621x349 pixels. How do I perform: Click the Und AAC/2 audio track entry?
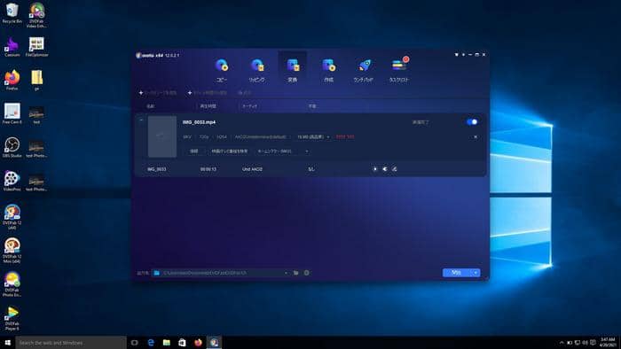[x=252, y=169]
